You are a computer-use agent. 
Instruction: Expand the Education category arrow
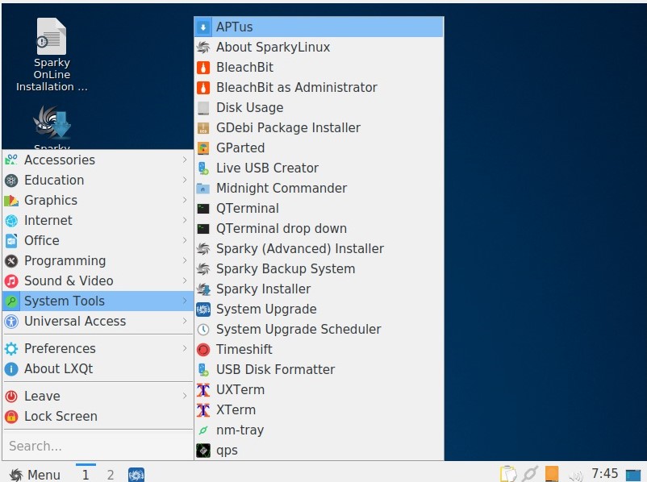point(185,181)
